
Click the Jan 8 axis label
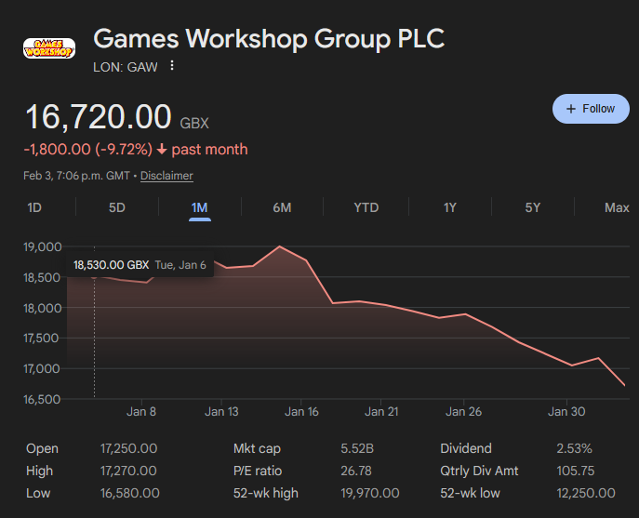[141, 412]
